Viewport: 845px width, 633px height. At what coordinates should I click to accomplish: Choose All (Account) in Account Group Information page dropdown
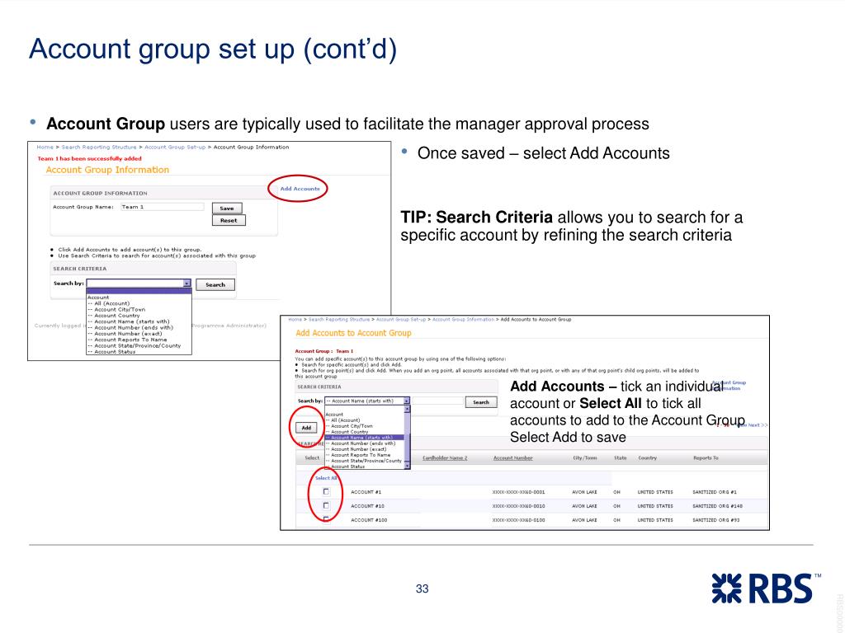coord(111,303)
